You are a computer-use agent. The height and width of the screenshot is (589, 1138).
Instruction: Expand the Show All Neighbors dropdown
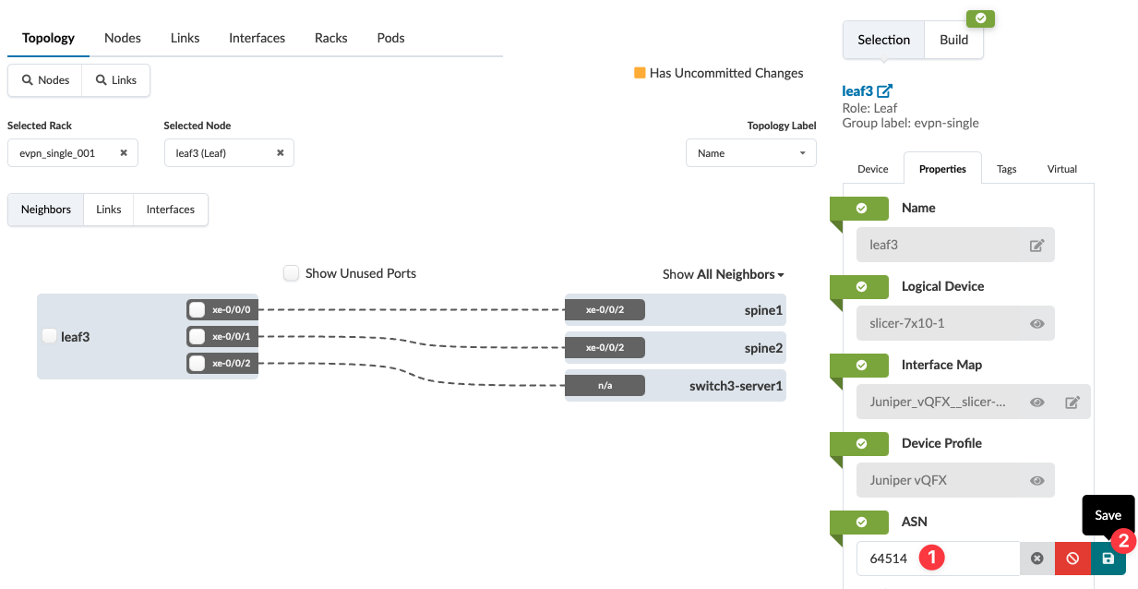point(724,274)
